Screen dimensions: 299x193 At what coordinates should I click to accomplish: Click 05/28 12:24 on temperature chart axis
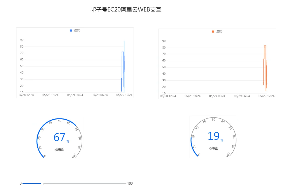[26, 95]
